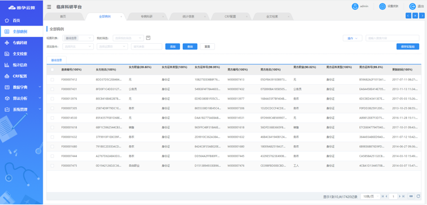The image size is (427, 205).
Task: Click the skin settings gear icon
Action: coord(383,6)
